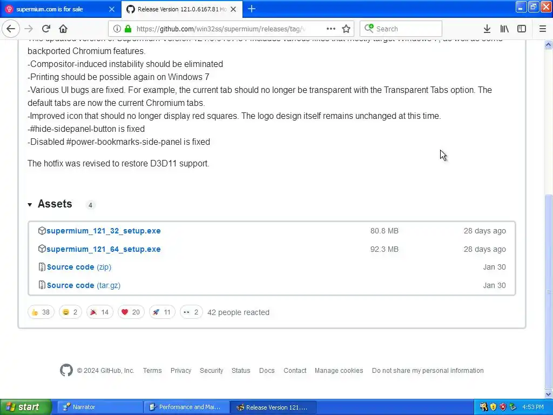Download supermium_121_64_setup.exe
The height and width of the screenshot is (415, 553).
click(103, 249)
